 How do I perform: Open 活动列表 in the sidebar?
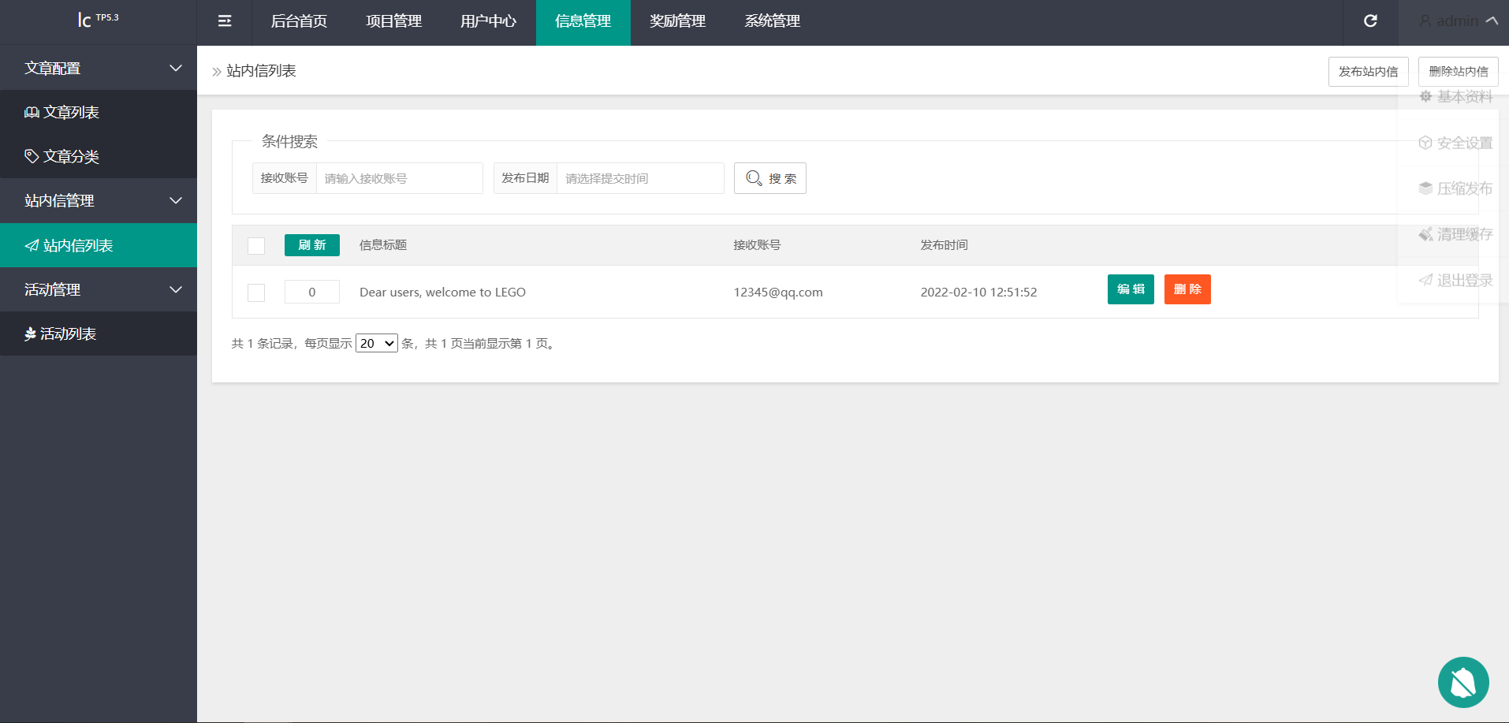click(68, 334)
